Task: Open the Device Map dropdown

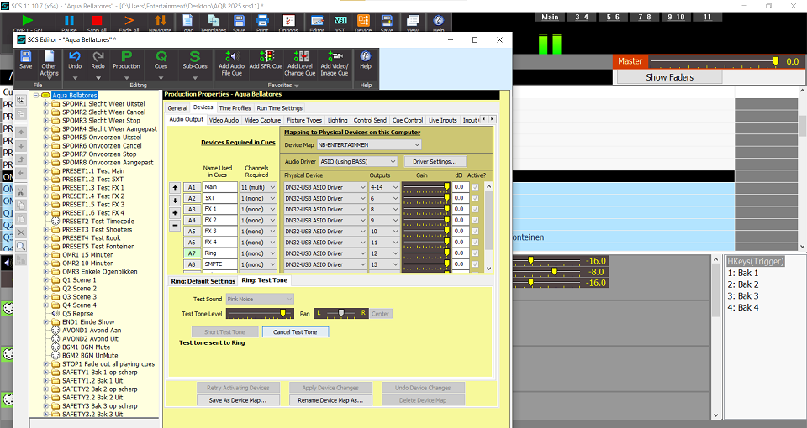Action: tap(369, 145)
